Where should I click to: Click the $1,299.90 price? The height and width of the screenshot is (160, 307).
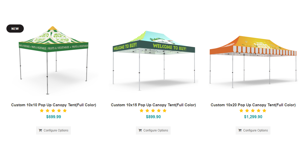253,117
